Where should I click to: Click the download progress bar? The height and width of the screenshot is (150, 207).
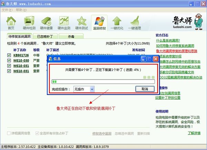pos(103,82)
